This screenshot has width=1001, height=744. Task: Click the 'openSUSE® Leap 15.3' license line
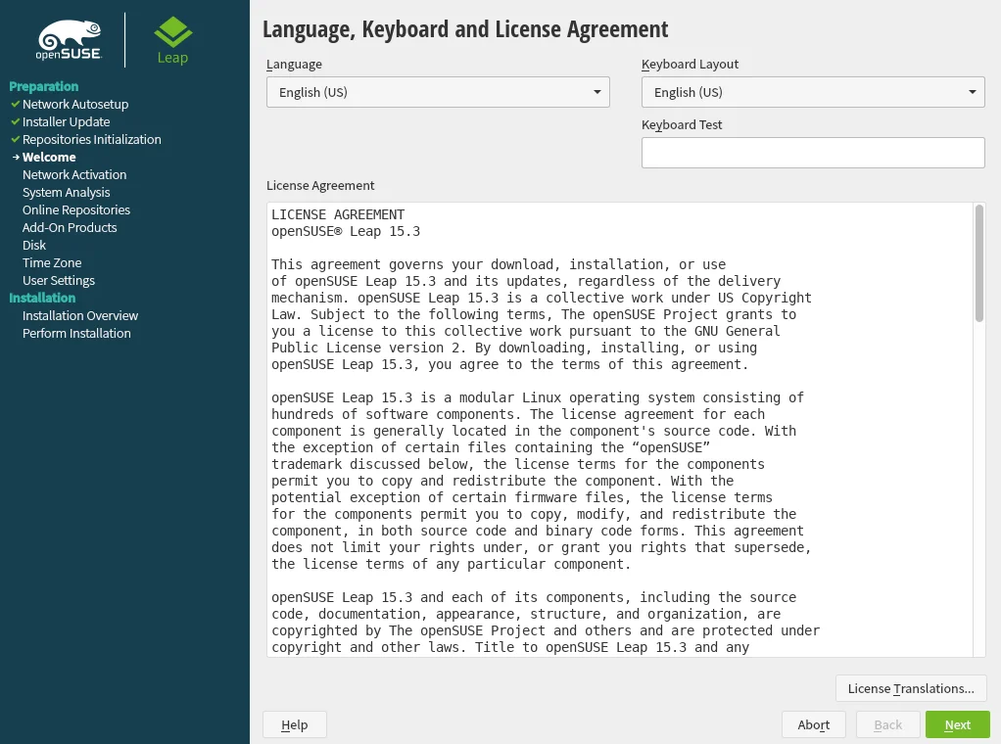(346, 231)
